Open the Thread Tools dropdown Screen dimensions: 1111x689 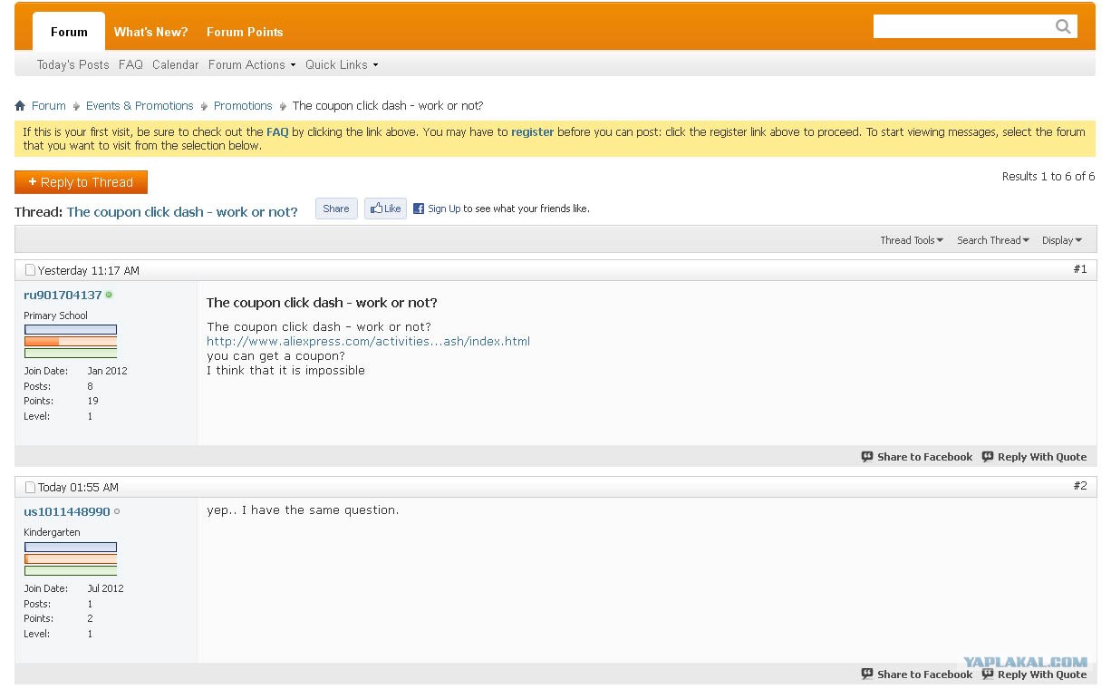[911, 240]
